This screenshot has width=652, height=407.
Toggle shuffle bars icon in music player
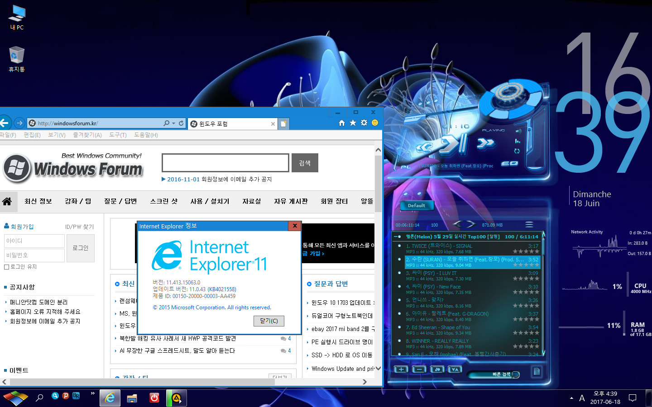518,141
